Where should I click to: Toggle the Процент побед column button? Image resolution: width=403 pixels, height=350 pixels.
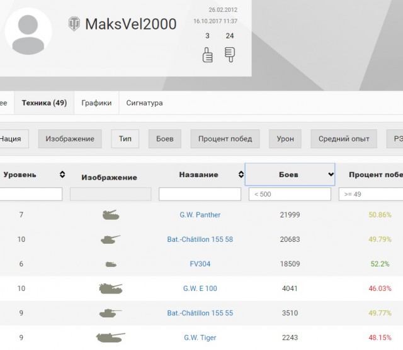point(225,139)
